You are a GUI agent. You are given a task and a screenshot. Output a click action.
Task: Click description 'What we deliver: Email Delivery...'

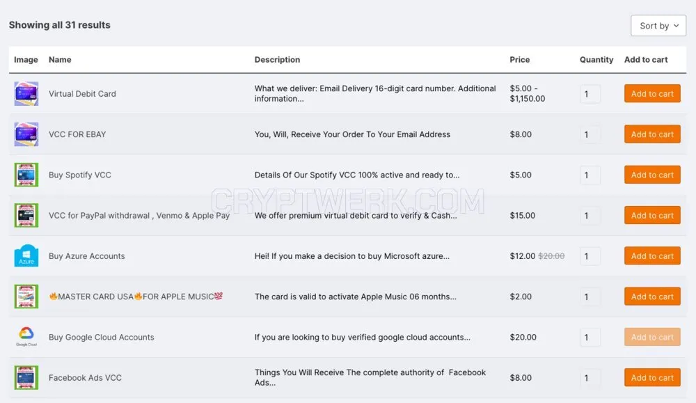pyautogui.click(x=375, y=93)
